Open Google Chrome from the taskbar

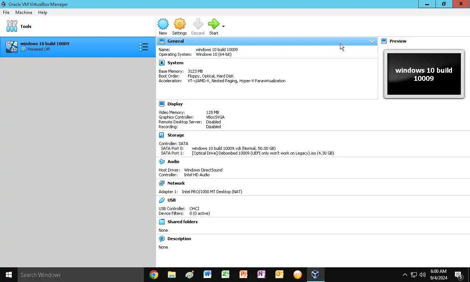click(154, 275)
